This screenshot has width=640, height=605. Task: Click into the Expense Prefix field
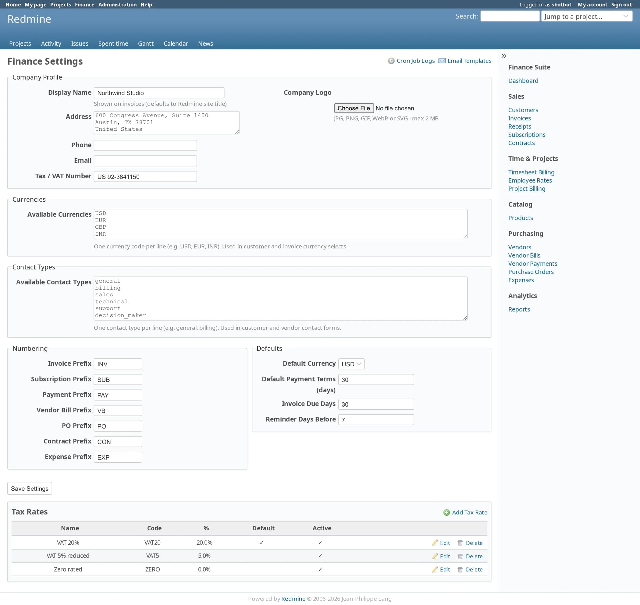point(118,457)
